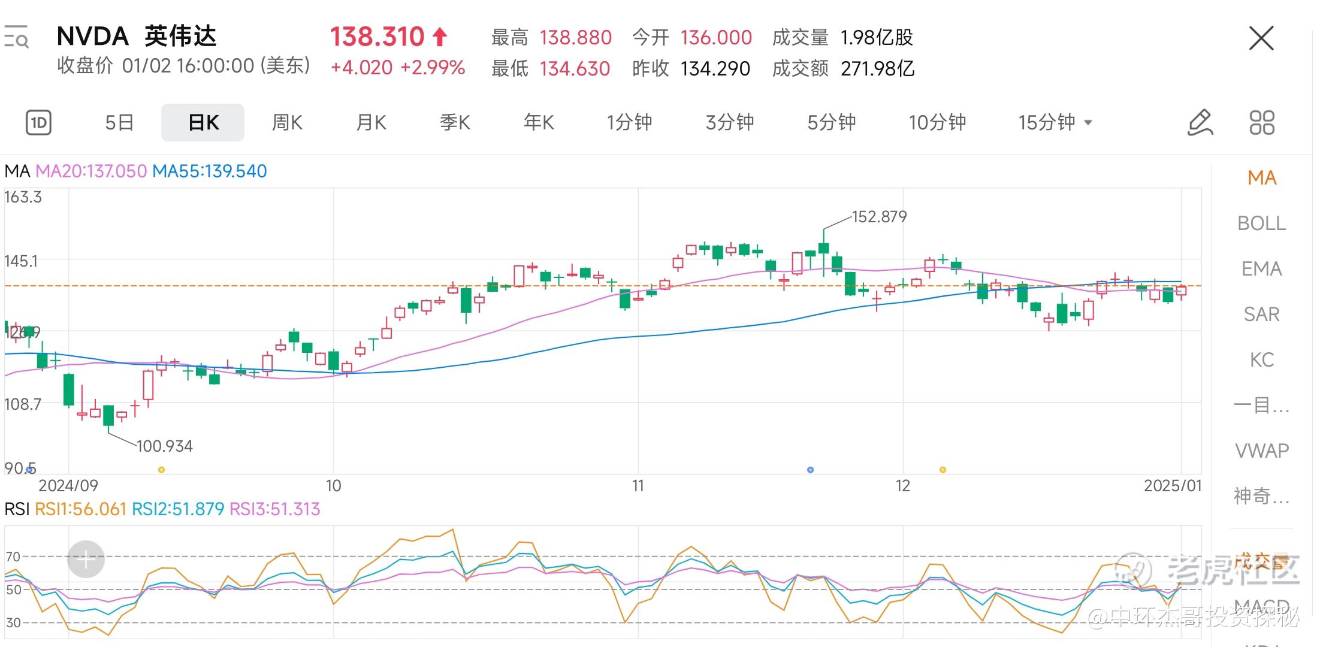This screenshot has height=647, width=1326.
Task: Select the pencil drawing tool
Action: [1200, 123]
